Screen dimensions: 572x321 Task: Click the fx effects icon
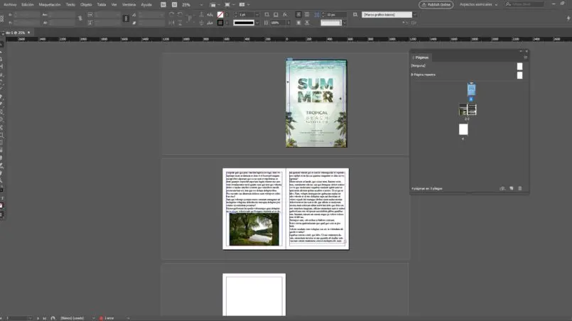(285, 15)
